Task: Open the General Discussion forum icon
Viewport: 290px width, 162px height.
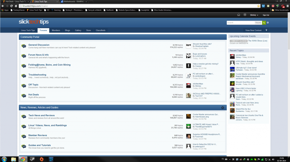Action: pos(24,46)
